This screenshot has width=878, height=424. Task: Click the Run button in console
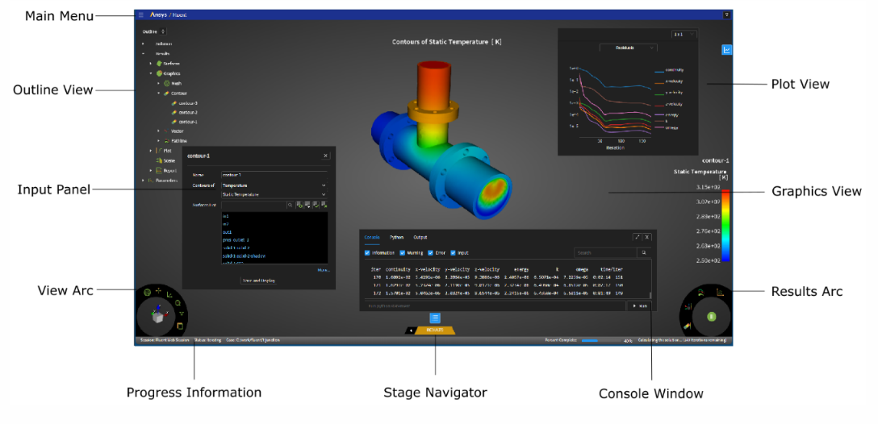640,306
